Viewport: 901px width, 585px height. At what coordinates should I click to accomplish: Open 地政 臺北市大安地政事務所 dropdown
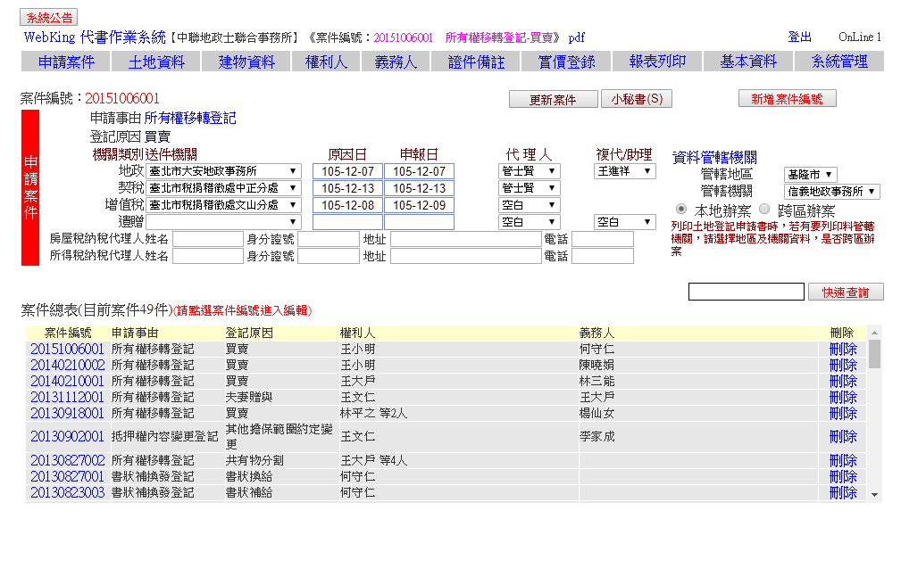[x=223, y=171]
